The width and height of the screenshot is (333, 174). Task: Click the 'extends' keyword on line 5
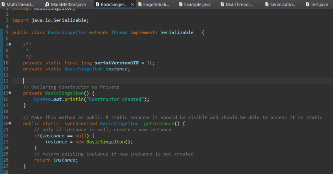click(98, 32)
